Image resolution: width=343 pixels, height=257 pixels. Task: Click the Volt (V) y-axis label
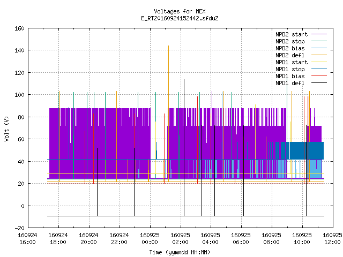coord(7,128)
